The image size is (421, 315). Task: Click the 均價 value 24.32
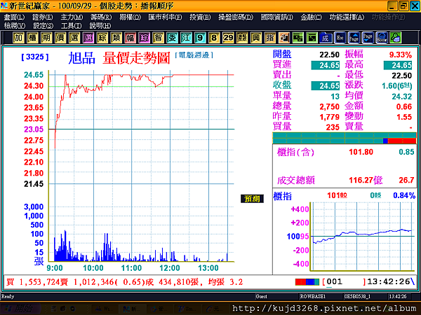click(x=401, y=97)
